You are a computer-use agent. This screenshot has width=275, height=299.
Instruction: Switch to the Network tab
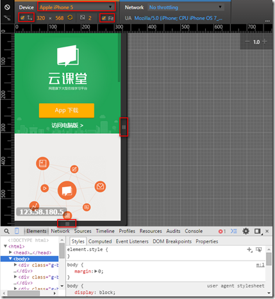60,231
